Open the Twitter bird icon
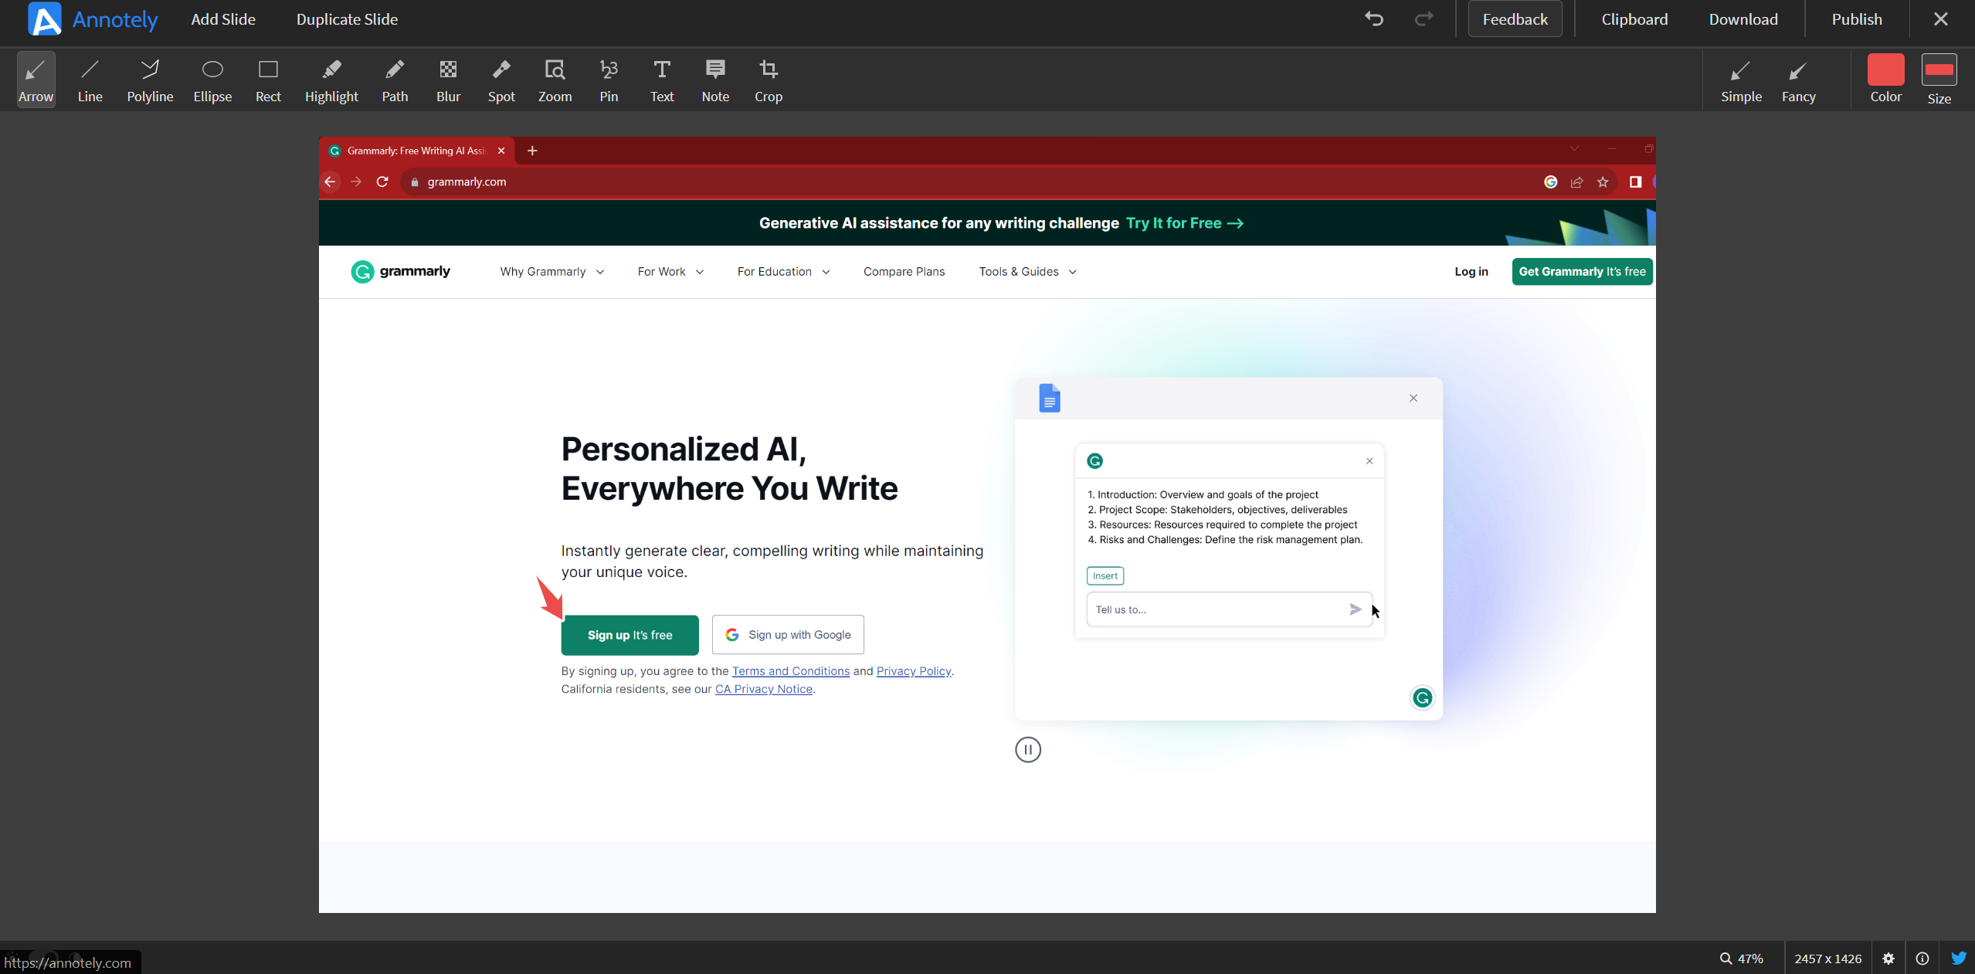This screenshot has height=974, width=1975. [x=1959, y=959]
